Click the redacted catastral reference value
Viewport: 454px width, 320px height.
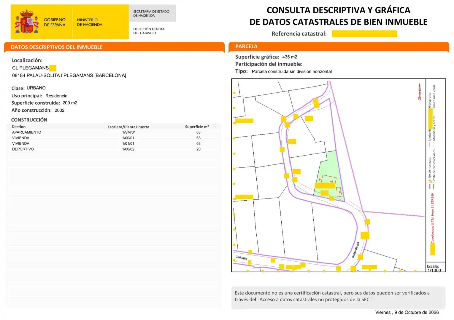(x=364, y=34)
